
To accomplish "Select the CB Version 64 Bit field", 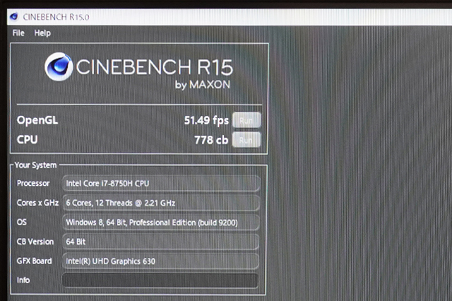I will pyautogui.click(x=161, y=242).
